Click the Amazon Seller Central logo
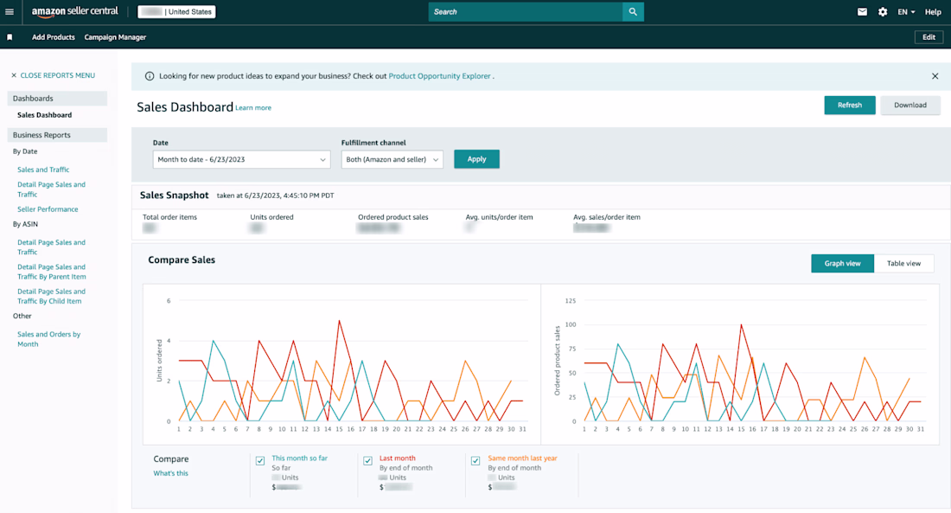Viewport: 951px width, 513px height. pyautogui.click(x=74, y=11)
